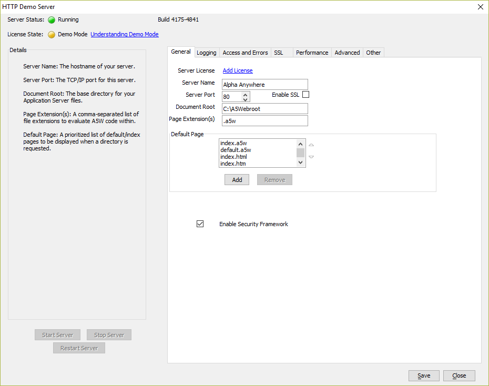Click the Running status text
The image size is (489, 386).
[x=68, y=19]
